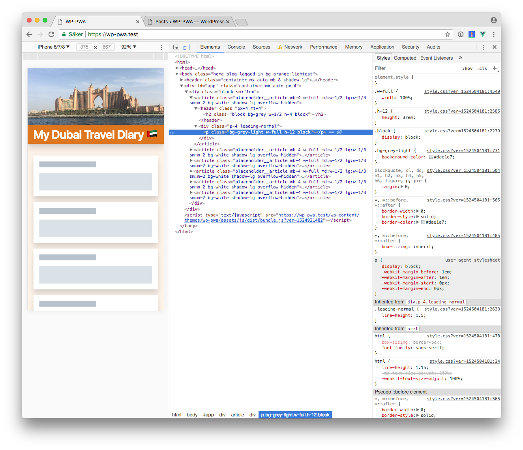Collapse the body element node

click(x=177, y=74)
